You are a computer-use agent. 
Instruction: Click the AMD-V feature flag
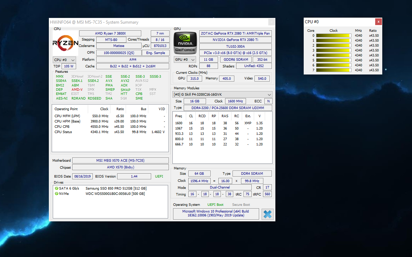coord(77,90)
